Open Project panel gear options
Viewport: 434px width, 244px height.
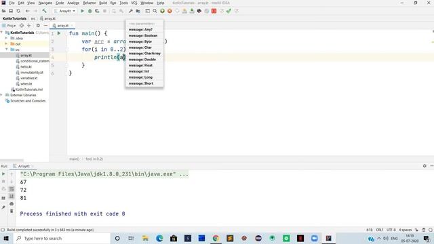tap(38, 26)
